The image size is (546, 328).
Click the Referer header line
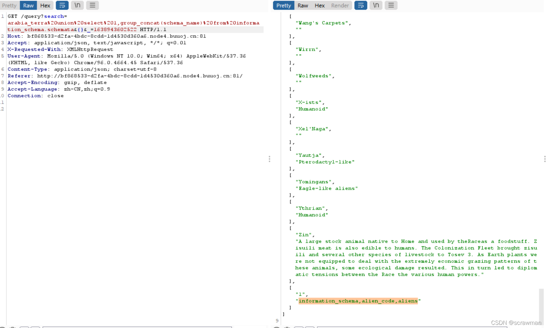[125, 76]
